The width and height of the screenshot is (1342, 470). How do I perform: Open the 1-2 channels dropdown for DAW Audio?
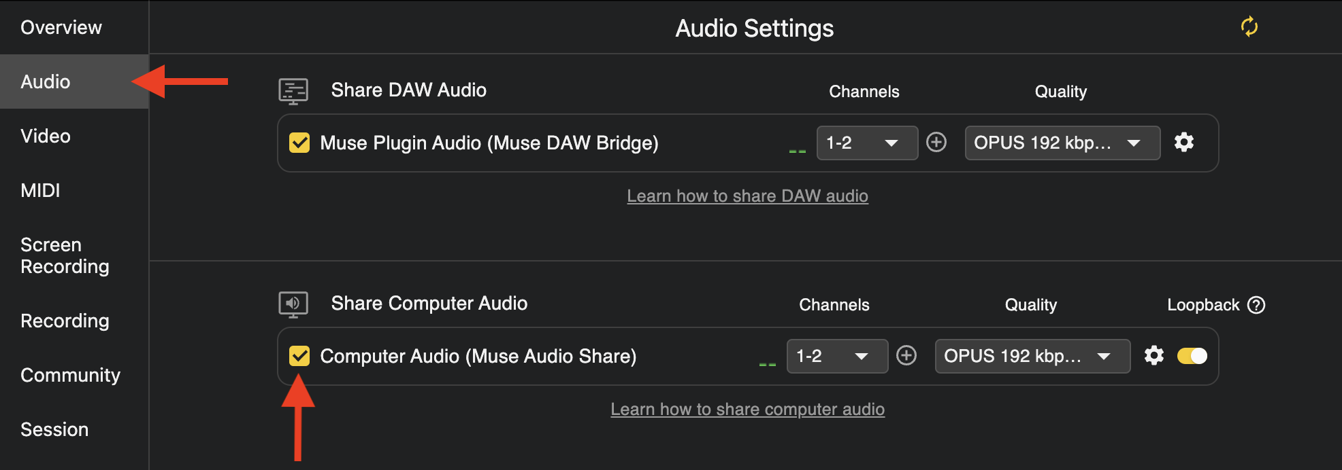867,143
